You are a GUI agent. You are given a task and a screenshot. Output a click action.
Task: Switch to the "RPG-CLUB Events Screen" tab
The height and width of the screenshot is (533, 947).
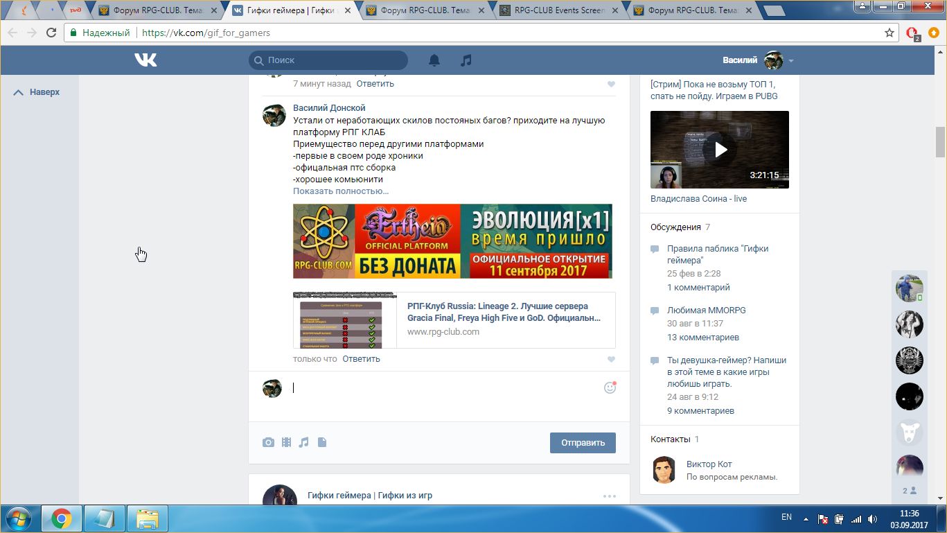559,10
